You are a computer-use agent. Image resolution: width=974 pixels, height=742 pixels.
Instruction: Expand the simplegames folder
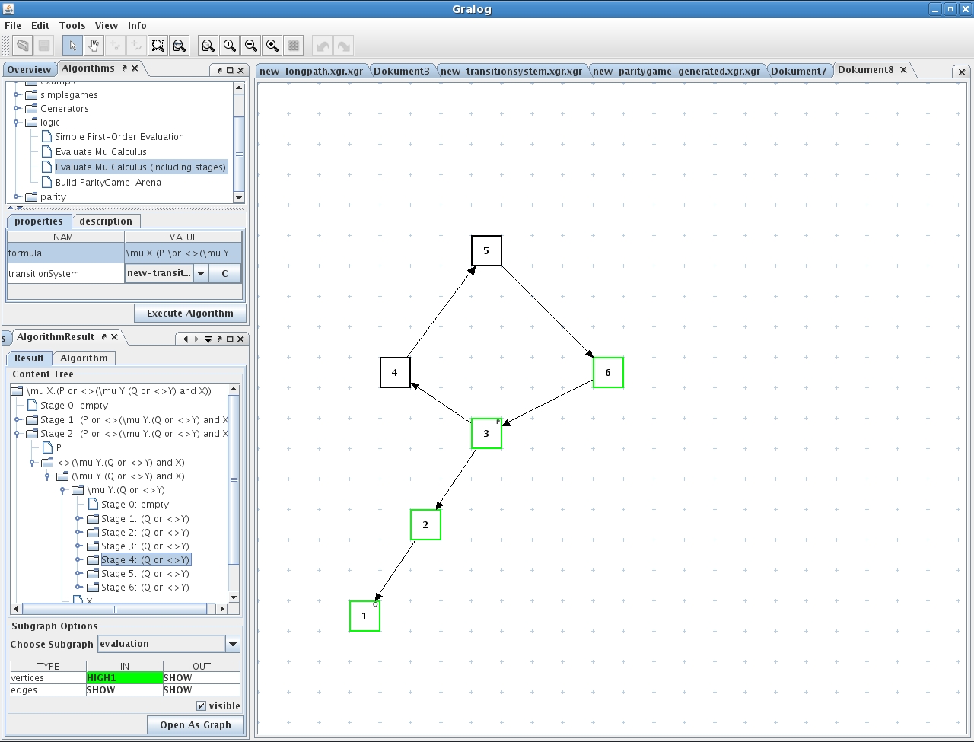tap(17, 95)
